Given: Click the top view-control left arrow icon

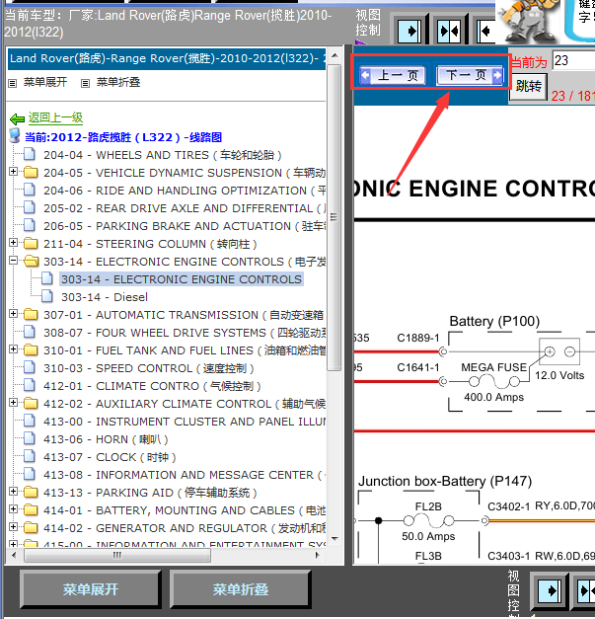Looking at the screenshot, I should tap(486, 30).
